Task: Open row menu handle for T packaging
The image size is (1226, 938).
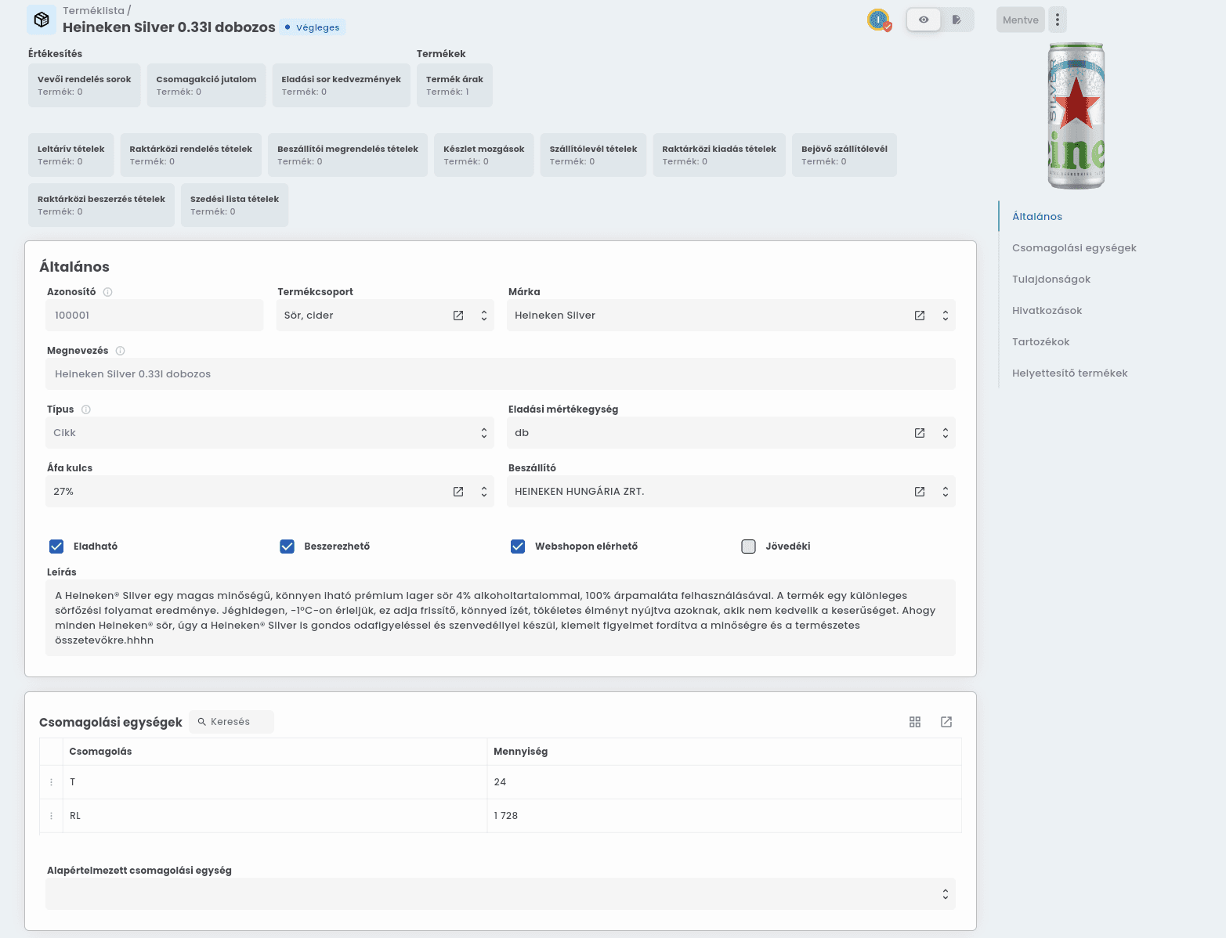Action: click(x=52, y=782)
